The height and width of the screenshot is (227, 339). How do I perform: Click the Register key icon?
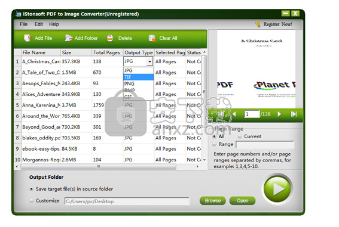258,24
